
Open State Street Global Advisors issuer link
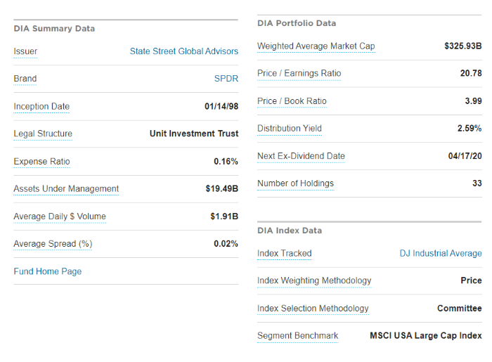click(x=183, y=51)
